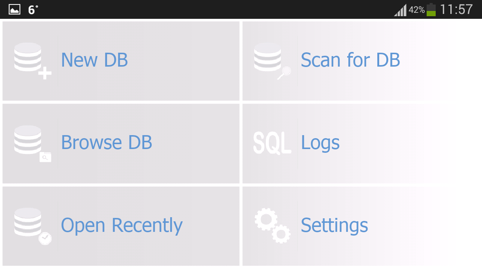This screenshot has height=271, width=482.
Task: Click the Settings gears icon
Action: [272, 225]
